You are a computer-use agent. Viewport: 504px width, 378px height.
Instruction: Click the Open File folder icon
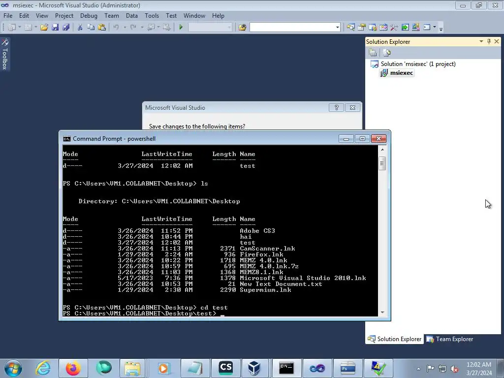(44, 28)
